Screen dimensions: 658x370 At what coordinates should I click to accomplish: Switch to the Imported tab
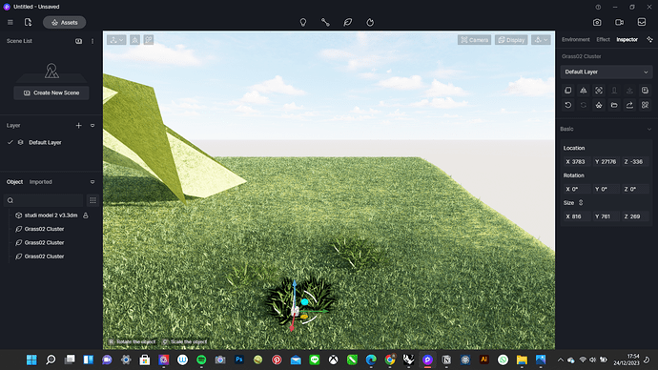tap(41, 181)
